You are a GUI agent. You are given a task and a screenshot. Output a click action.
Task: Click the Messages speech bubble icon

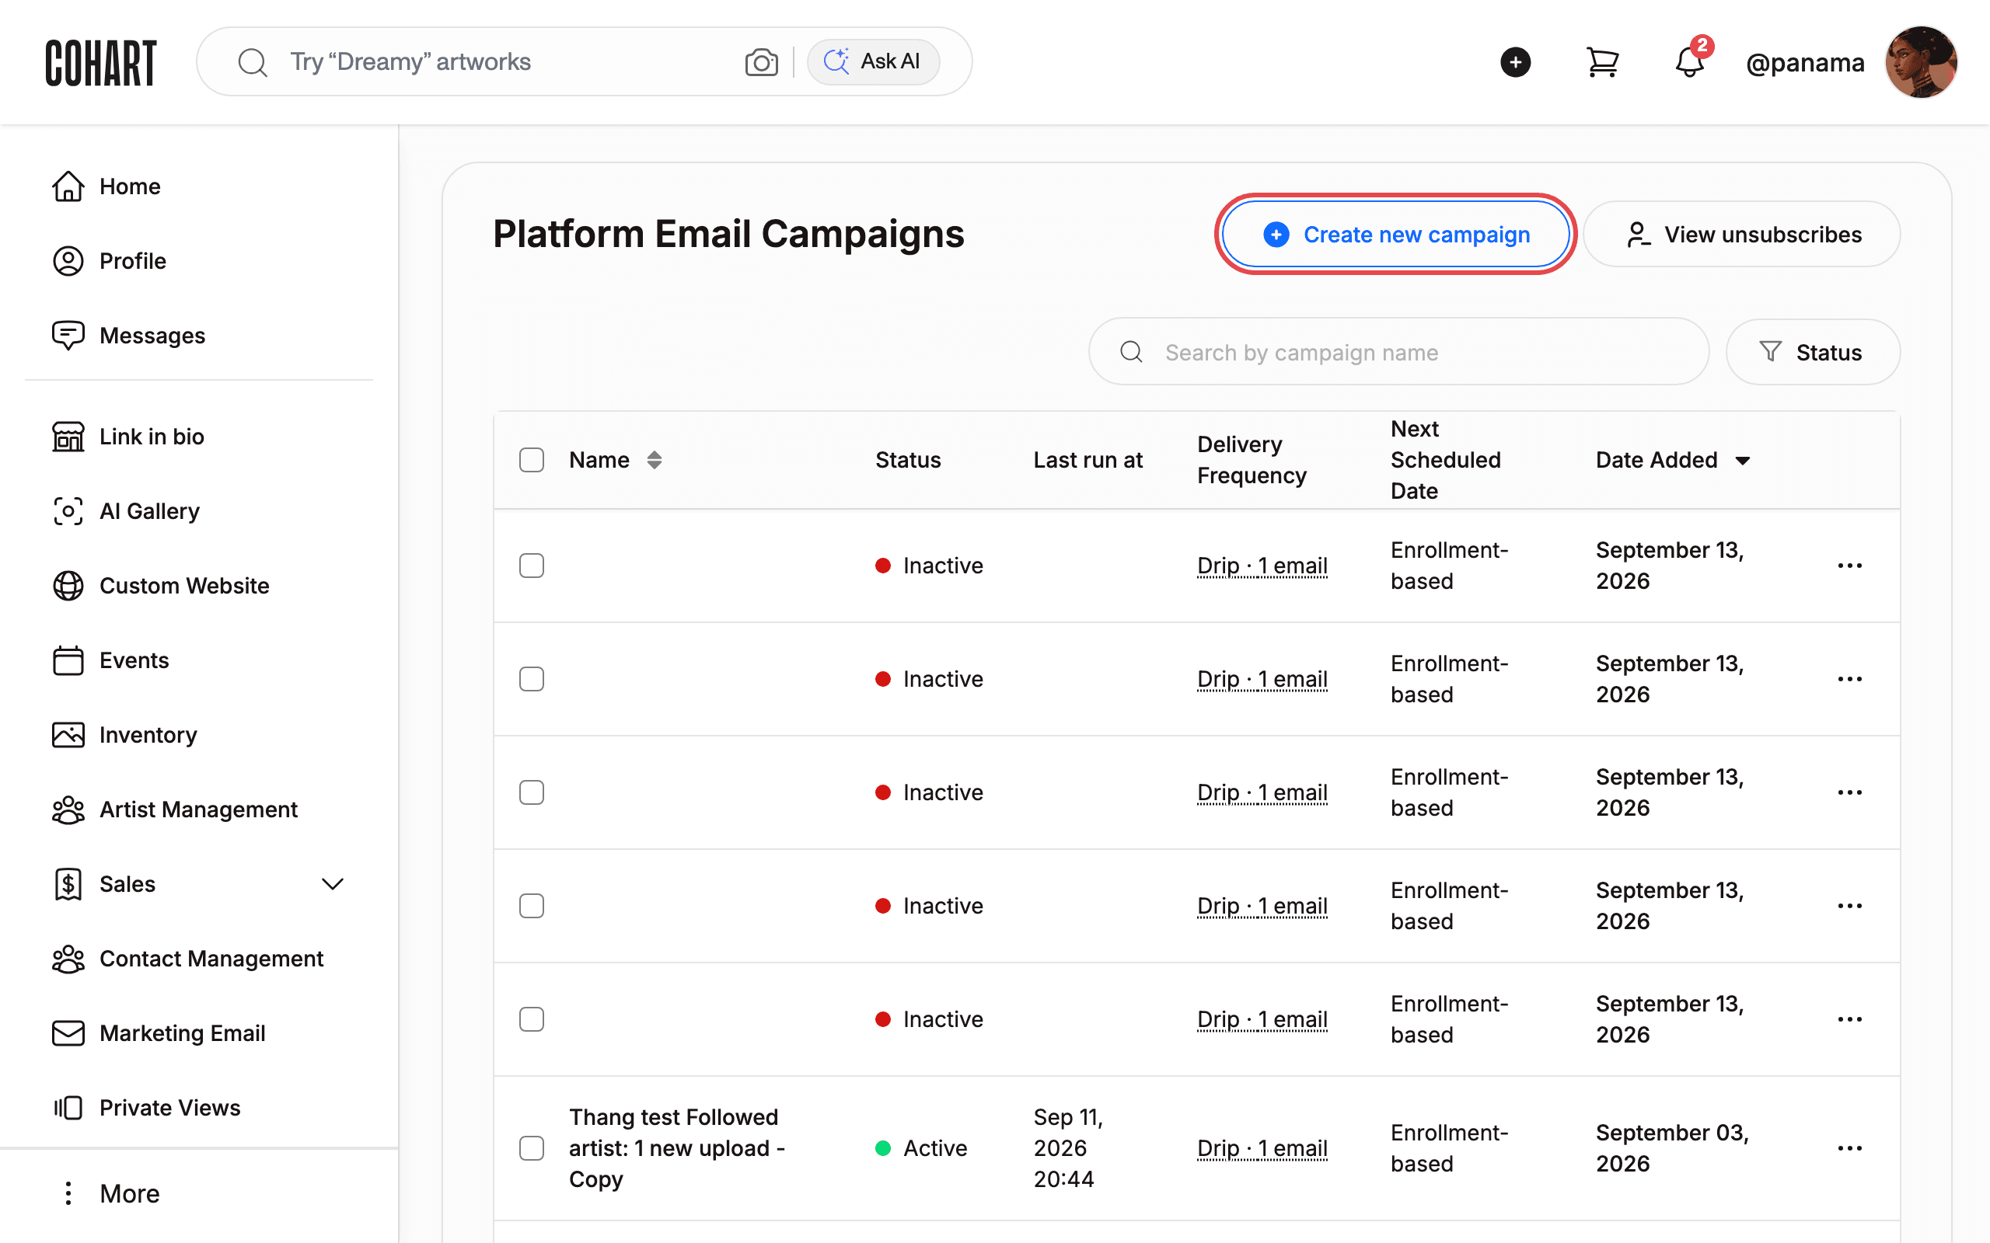click(68, 336)
